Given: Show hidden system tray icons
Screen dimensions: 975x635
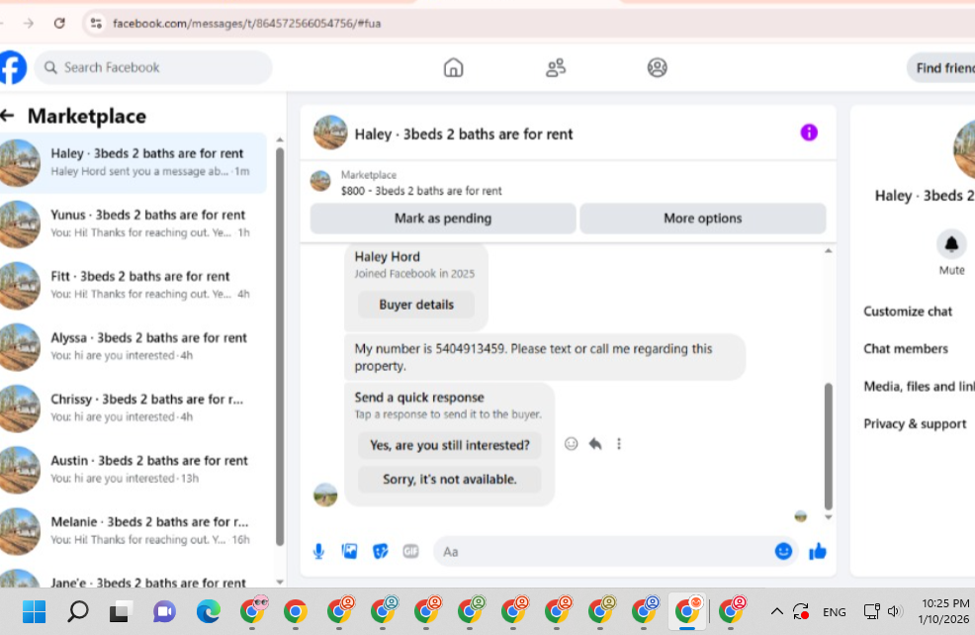Looking at the screenshot, I should click(776, 612).
